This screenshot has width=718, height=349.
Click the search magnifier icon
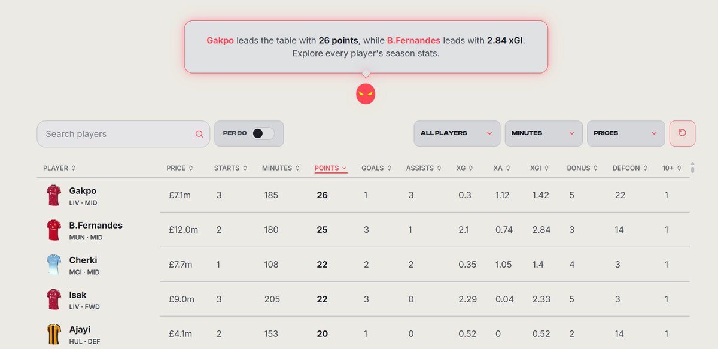[199, 134]
